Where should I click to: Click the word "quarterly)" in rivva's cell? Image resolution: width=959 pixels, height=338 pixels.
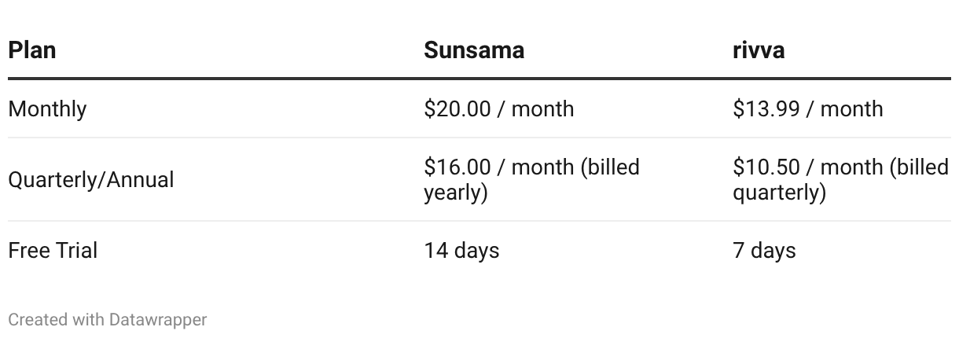pos(779,193)
